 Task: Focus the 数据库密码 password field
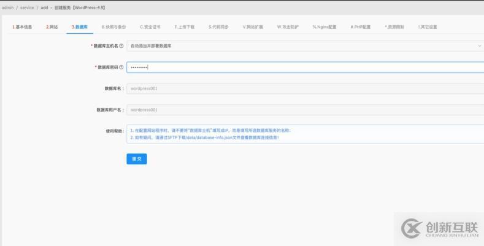click(305, 67)
